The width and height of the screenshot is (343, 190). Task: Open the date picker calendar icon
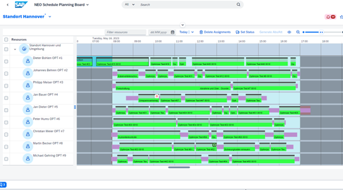pos(173,32)
